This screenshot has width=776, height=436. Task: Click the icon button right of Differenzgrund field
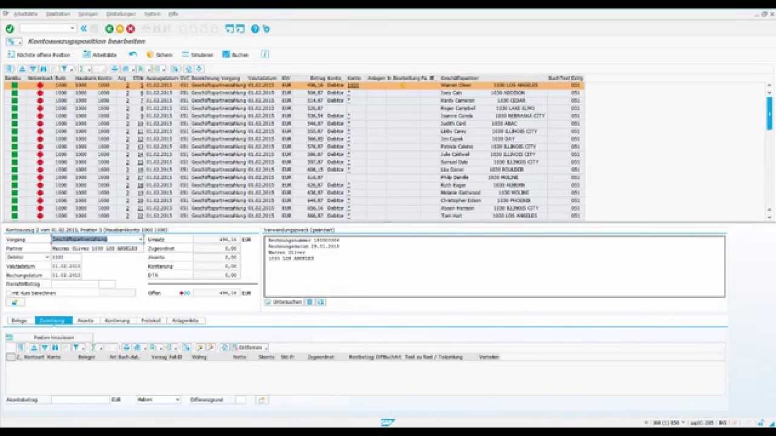coord(262,400)
